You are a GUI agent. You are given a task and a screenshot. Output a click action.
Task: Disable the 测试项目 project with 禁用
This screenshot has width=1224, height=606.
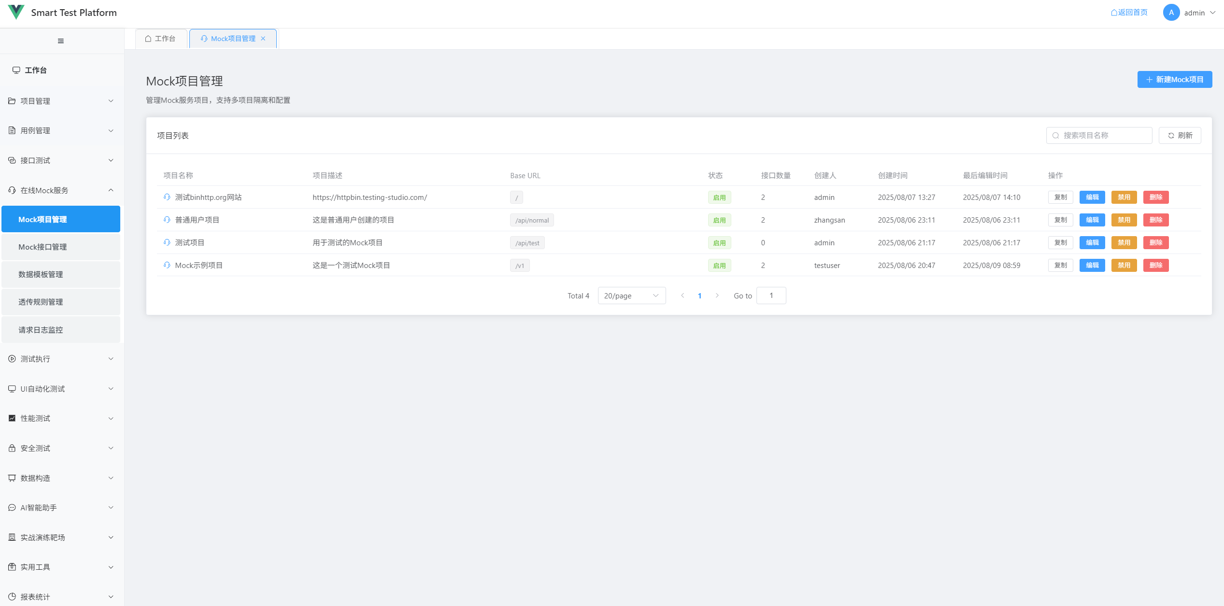tap(1124, 242)
